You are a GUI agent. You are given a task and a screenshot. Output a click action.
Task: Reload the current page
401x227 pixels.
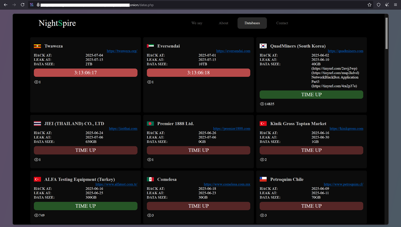click(x=23, y=5)
